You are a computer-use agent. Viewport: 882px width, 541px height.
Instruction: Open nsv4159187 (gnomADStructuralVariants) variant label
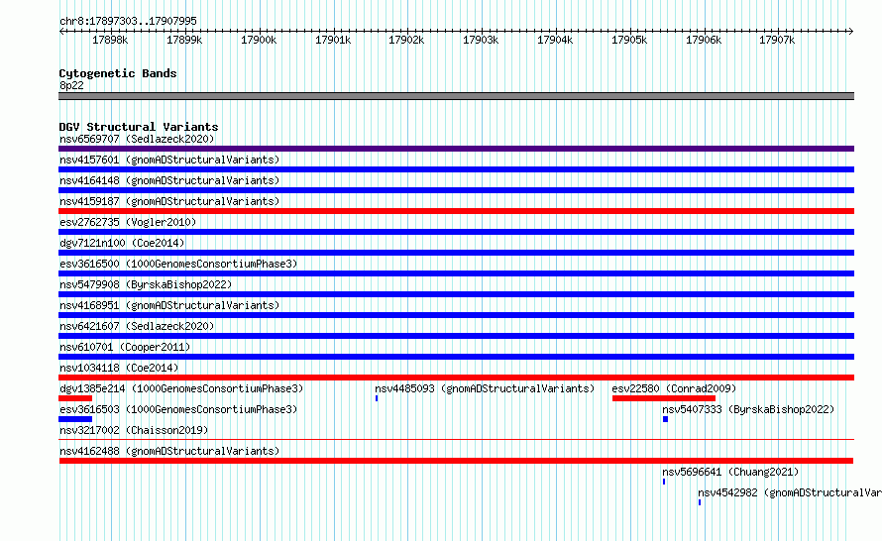coord(169,201)
